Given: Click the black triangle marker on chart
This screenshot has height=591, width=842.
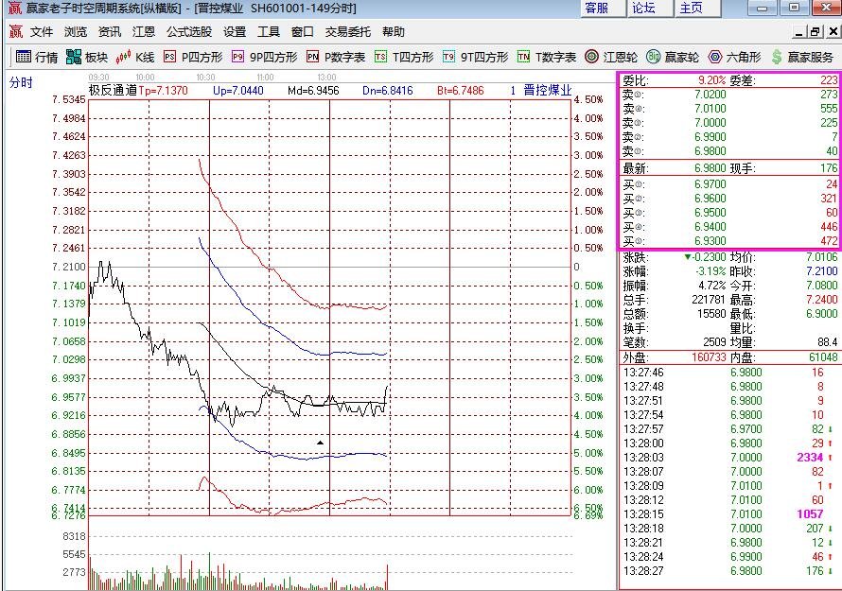Looking at the screenshot, I should click(x=320, y=443).
